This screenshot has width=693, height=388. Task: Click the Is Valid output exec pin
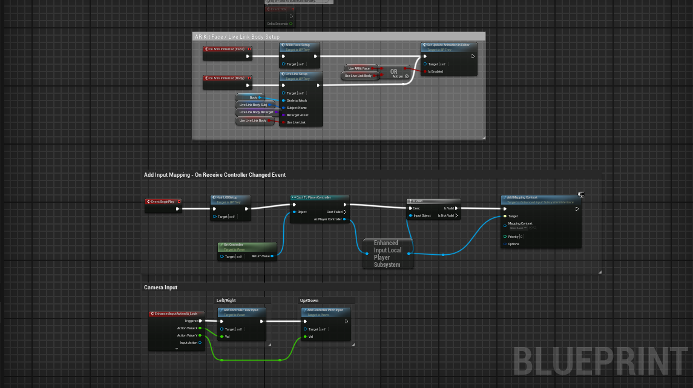click(456, 208)
